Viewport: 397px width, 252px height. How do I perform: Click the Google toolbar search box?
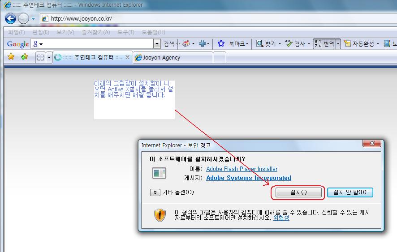click(96, 44)
